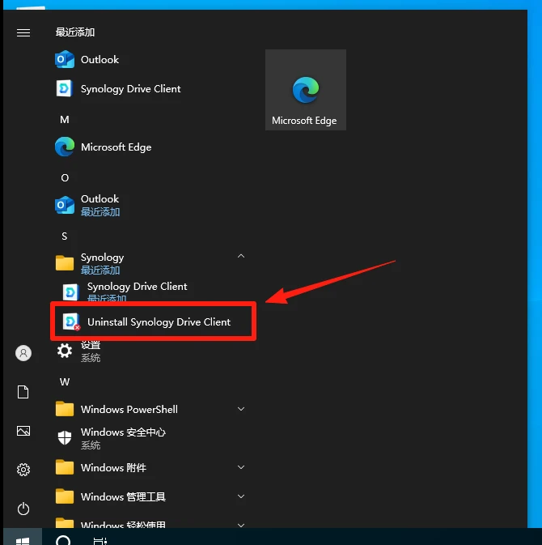
Task: Click the Windows 管理工具 label
Action: click(123, 496)
